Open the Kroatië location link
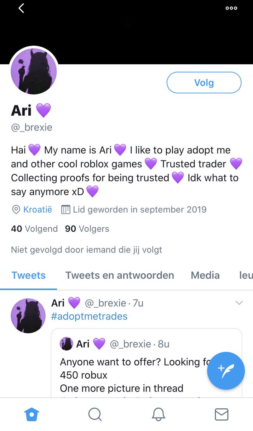Viewport: 253px width, 431px height. coord(38,210)
